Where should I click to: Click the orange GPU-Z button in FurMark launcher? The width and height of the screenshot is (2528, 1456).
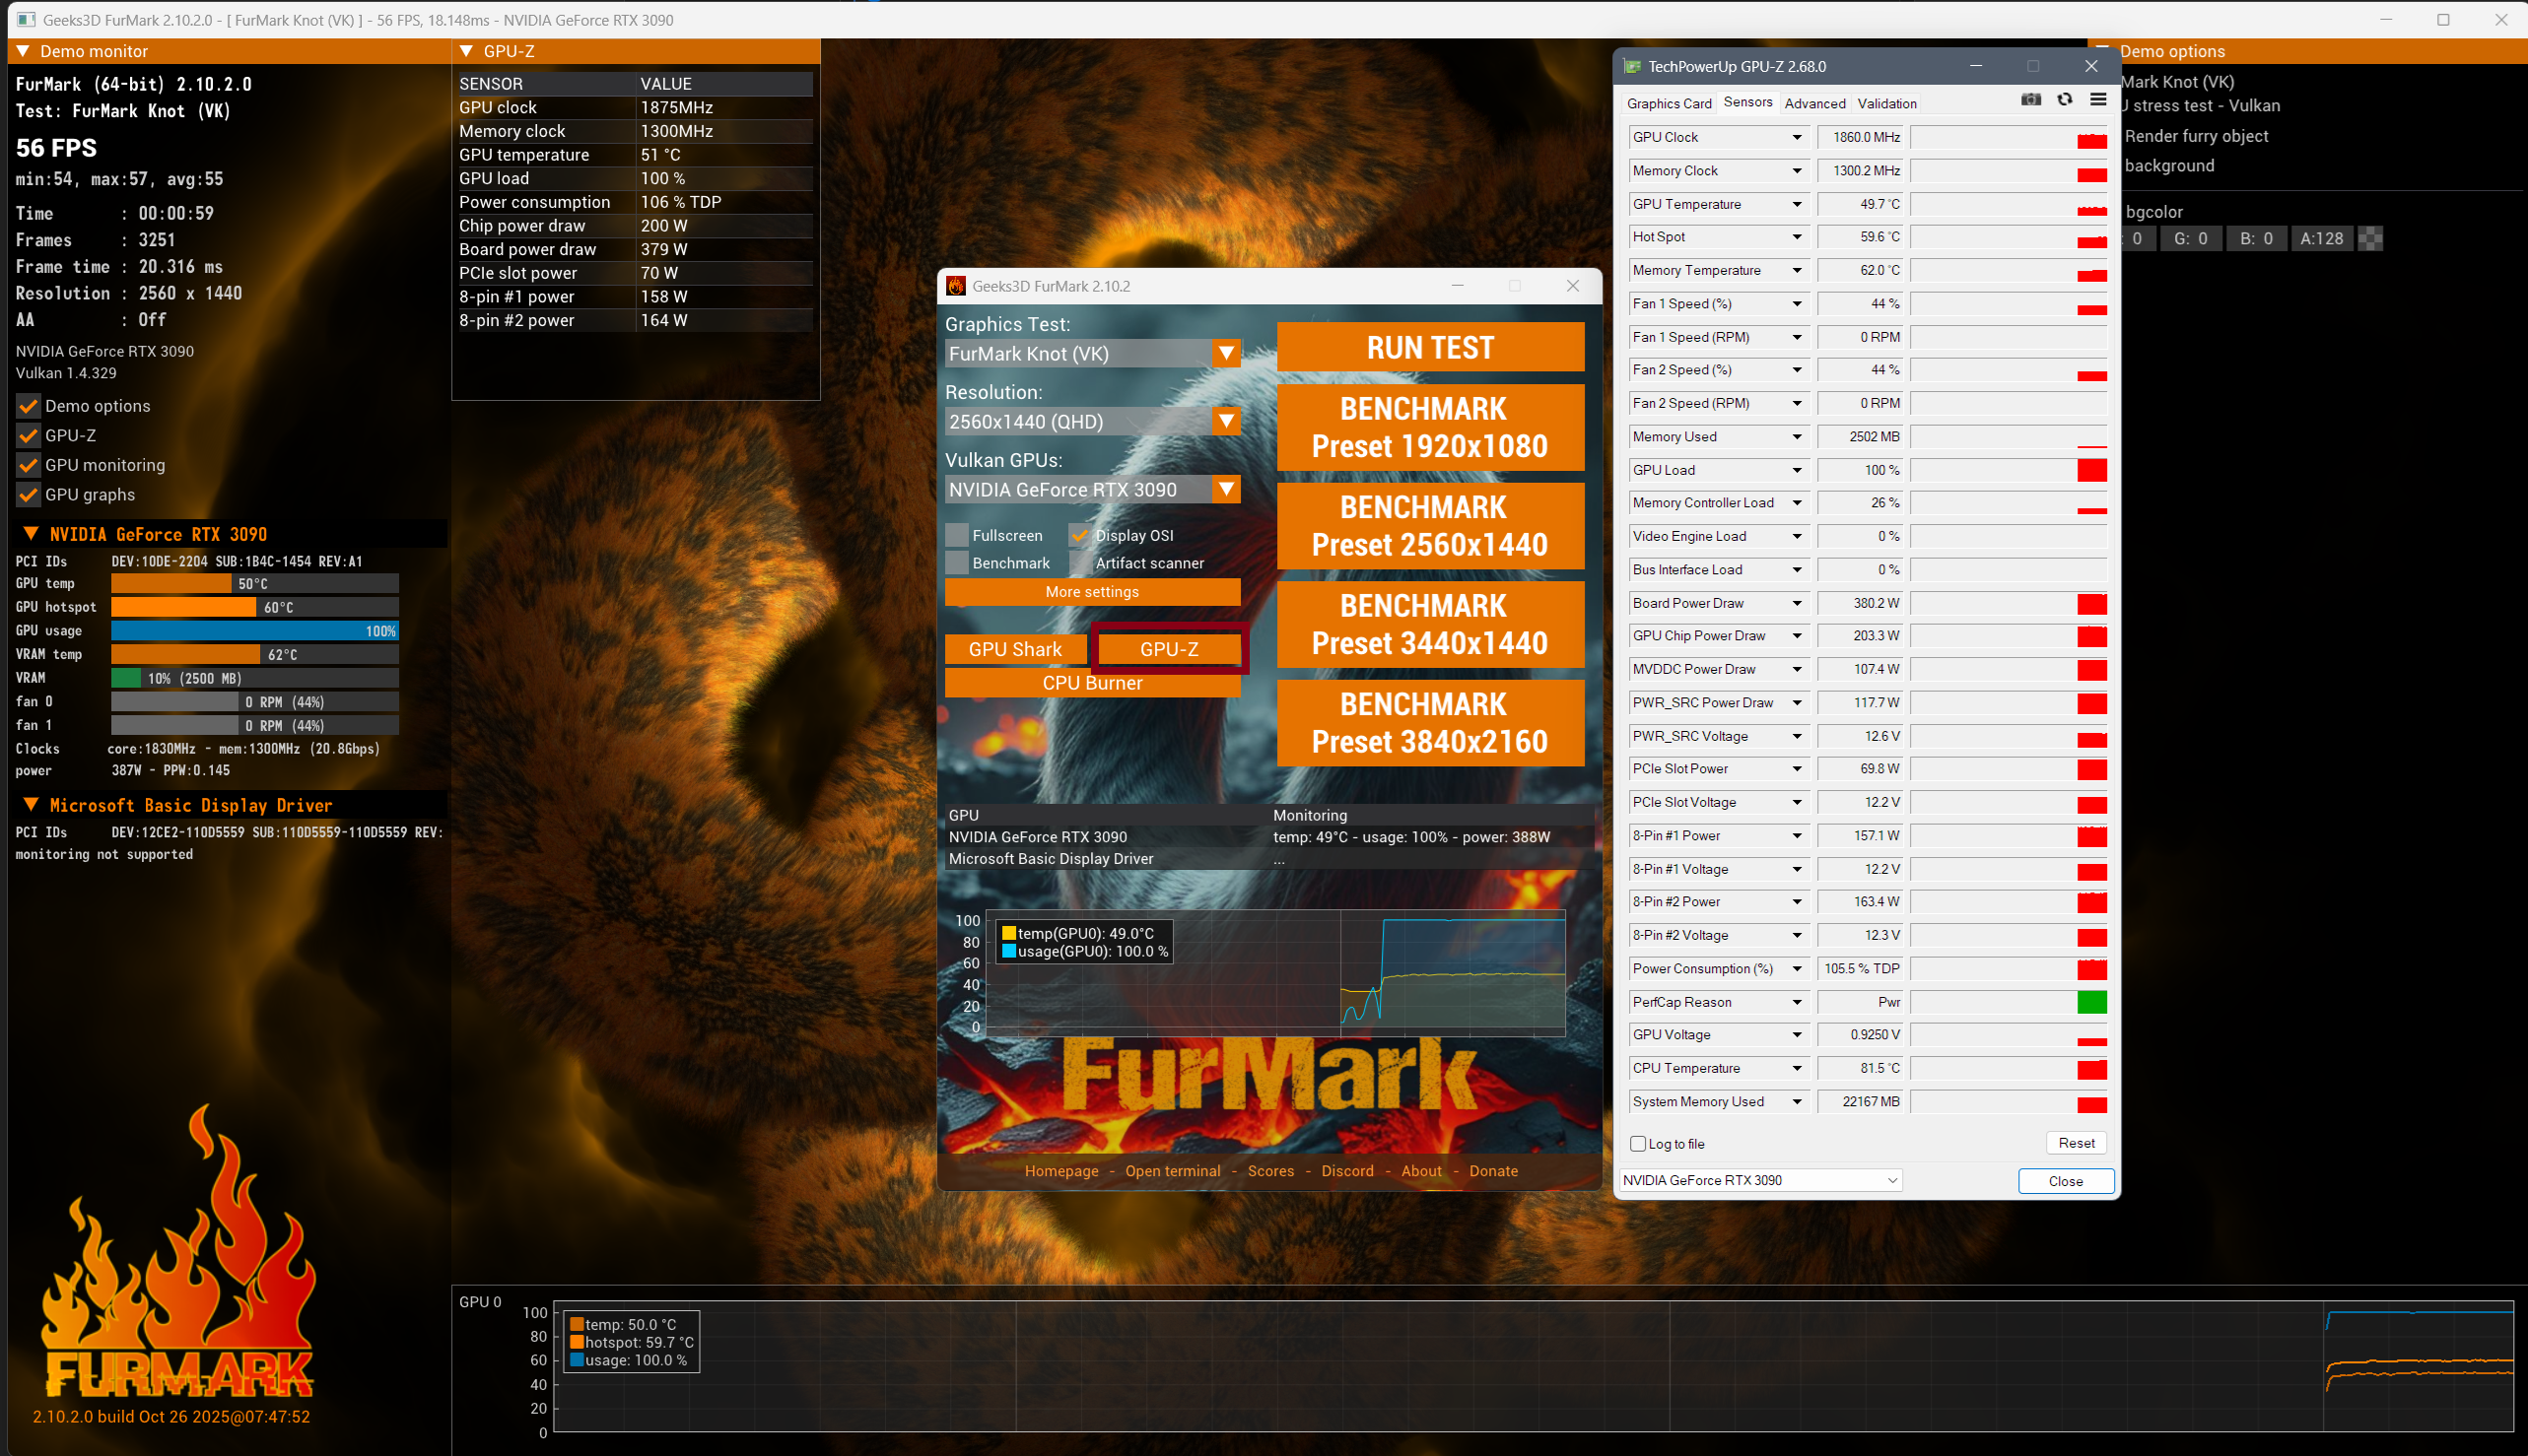pos(1170,649)
